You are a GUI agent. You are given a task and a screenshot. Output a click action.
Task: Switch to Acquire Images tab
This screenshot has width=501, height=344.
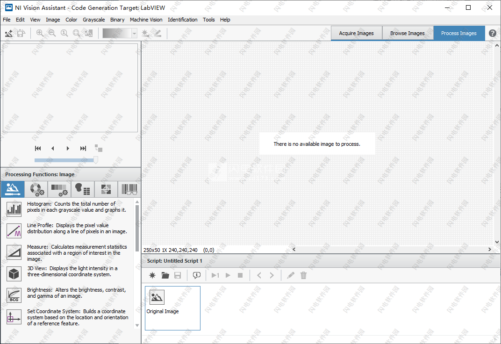coord(356,33)
